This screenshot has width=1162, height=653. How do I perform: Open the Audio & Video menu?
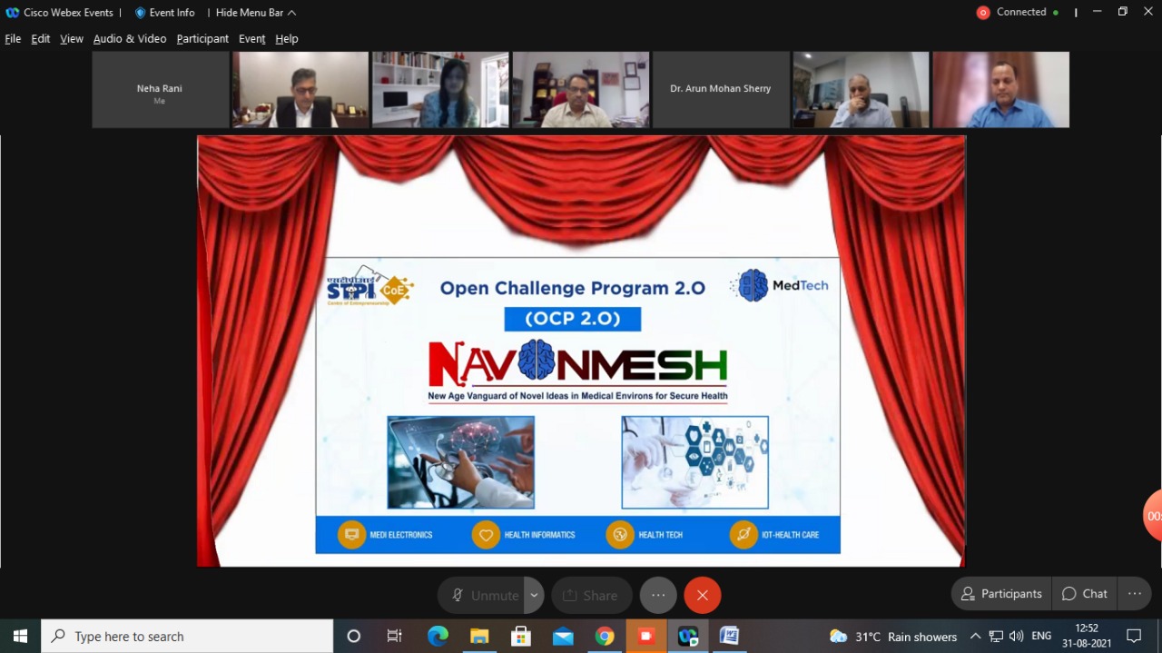tap(130, 38)
